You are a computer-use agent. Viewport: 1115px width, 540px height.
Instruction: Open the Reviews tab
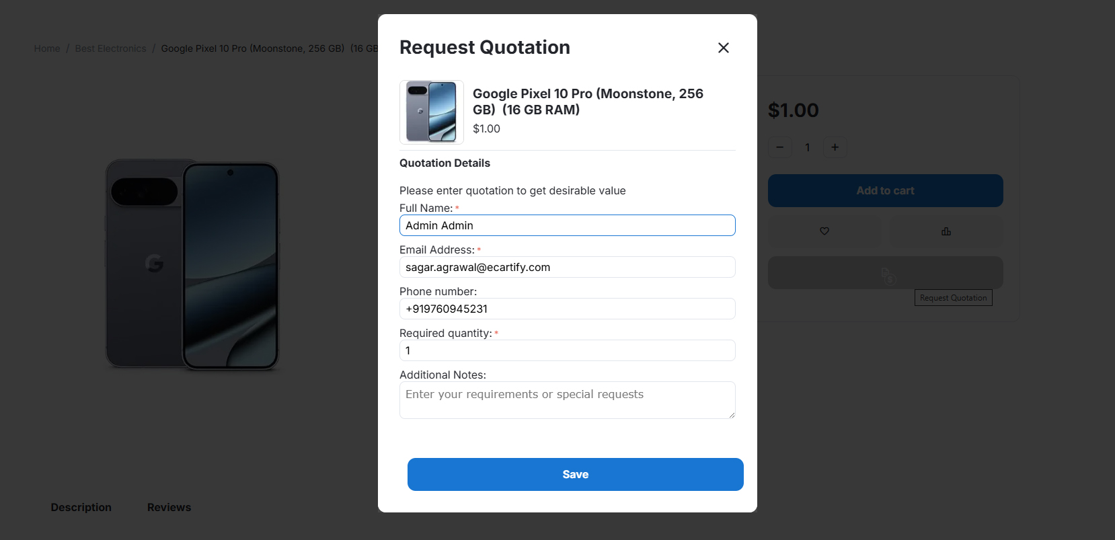point(169,508)
